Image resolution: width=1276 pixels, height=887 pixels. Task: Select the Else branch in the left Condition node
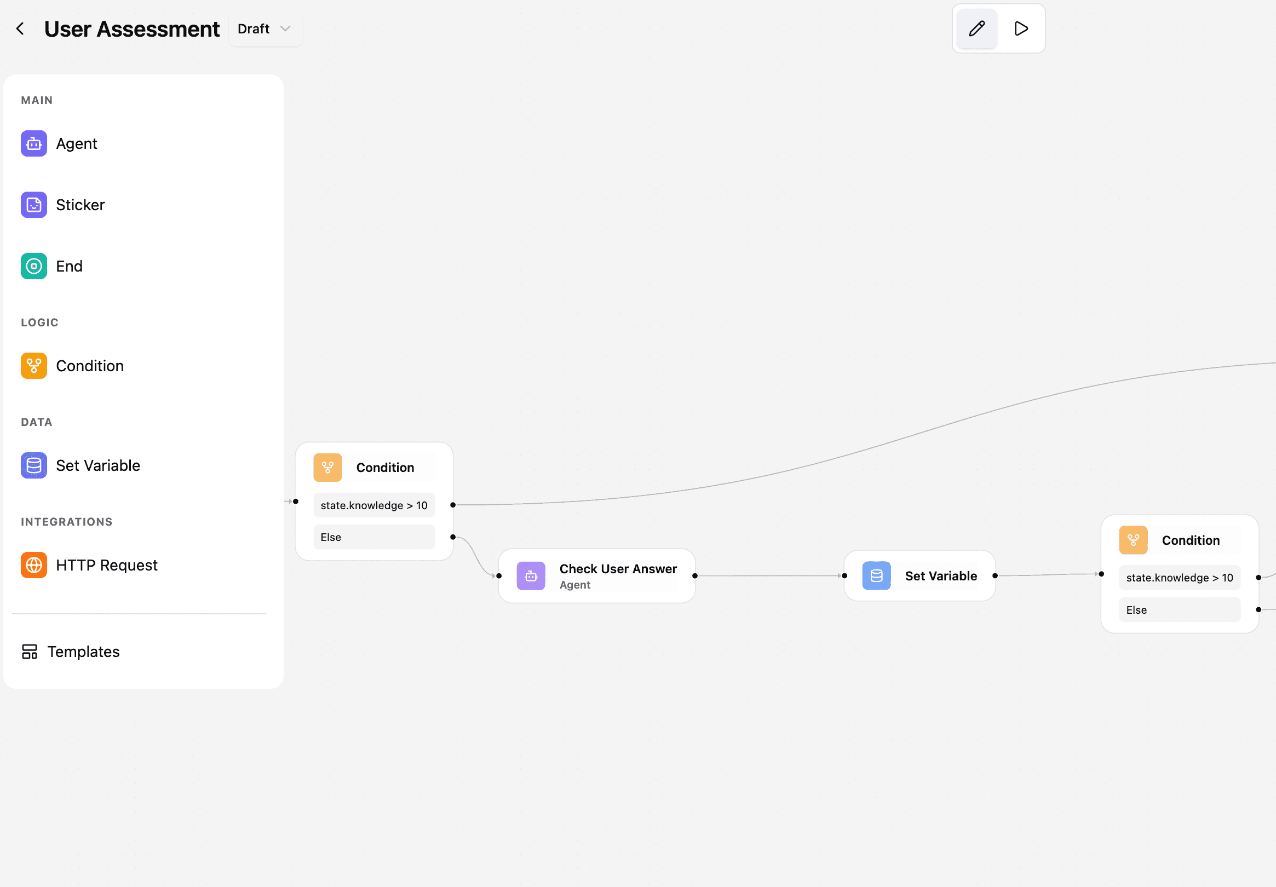[x=373, y=537]
